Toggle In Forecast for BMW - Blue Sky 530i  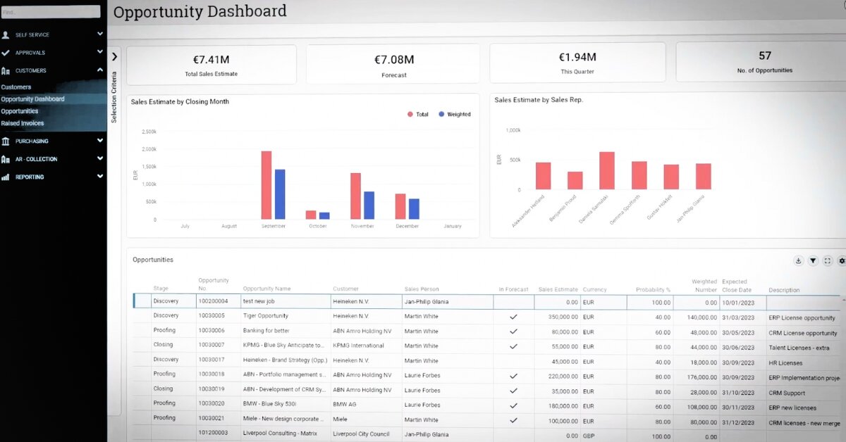(x=513, y=405)
